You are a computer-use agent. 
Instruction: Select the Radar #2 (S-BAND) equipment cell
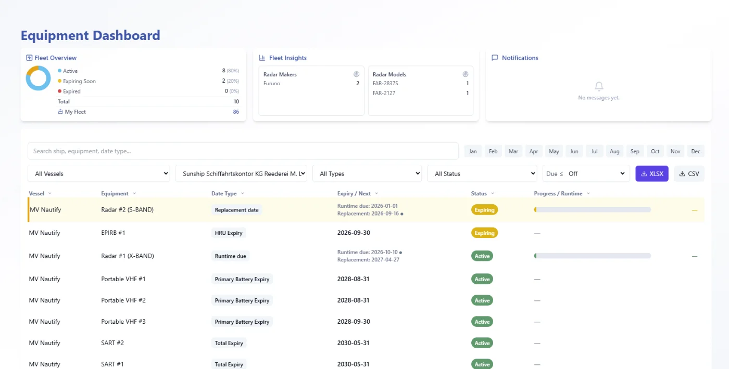coord(127,210)
